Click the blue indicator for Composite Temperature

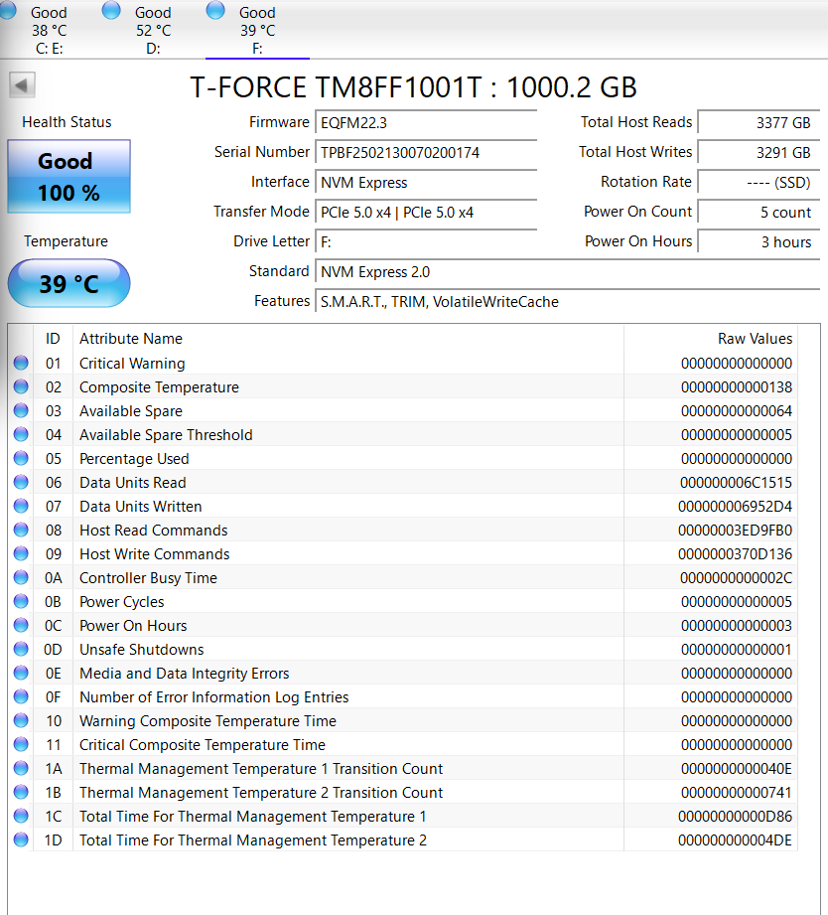pos(21,386)
